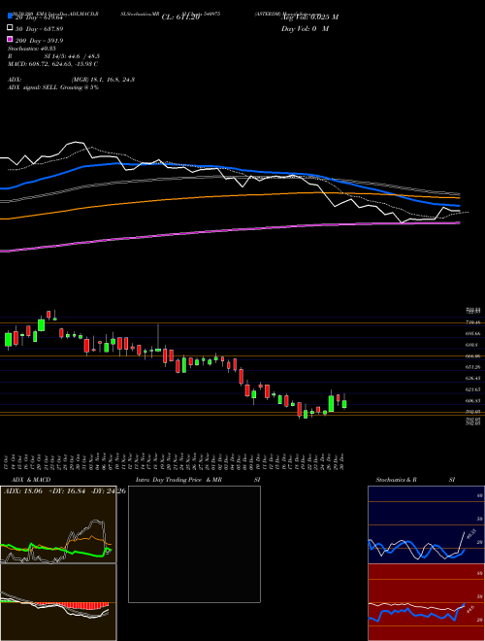The width and height of the screenshot is (485, 641).
Task: Click the 606.33 price axis label
Action: point(472,401)
